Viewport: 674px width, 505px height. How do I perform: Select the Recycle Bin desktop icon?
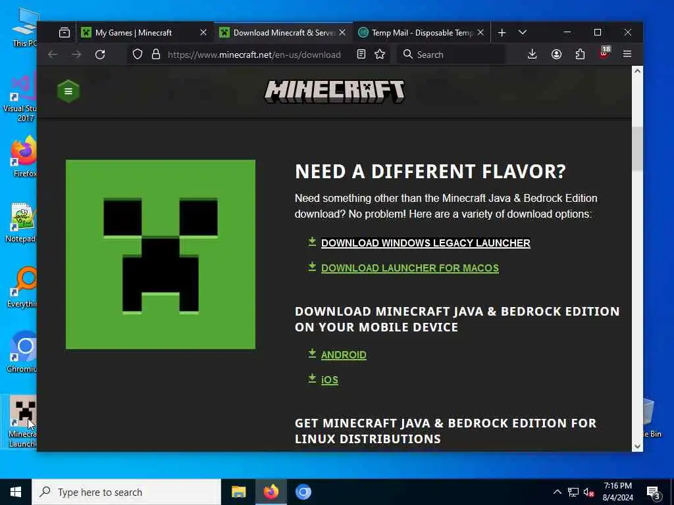(652, 418)
